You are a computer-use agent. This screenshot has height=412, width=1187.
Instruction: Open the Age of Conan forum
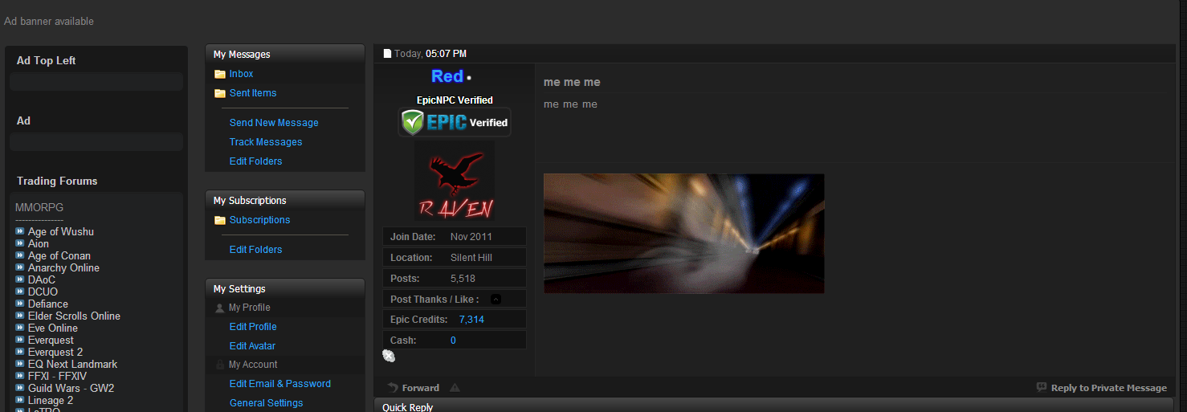point(59,255)
